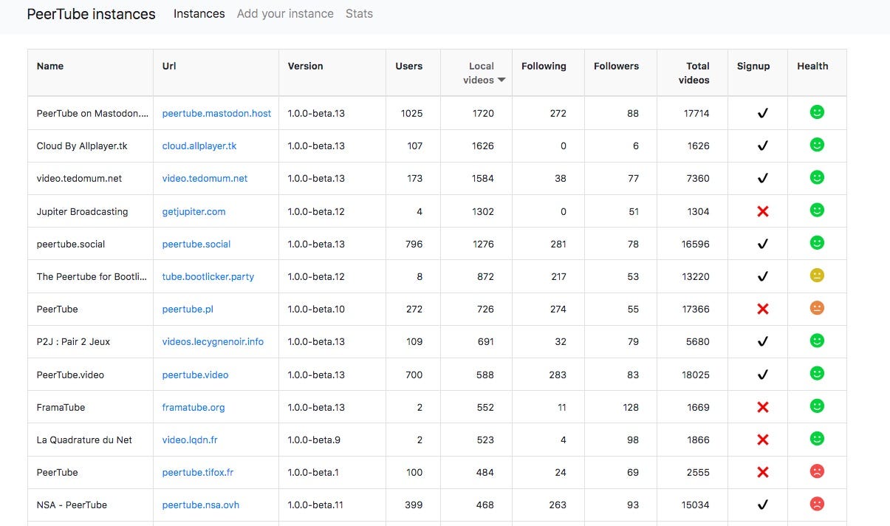Click health smiley for P2J : Pair 2 Jeux
The height and width of the screenshot is (526, 890).
(x=816, y=341)
